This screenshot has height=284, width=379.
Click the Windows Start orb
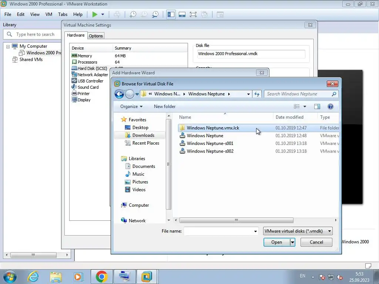(x=10, y=277)
